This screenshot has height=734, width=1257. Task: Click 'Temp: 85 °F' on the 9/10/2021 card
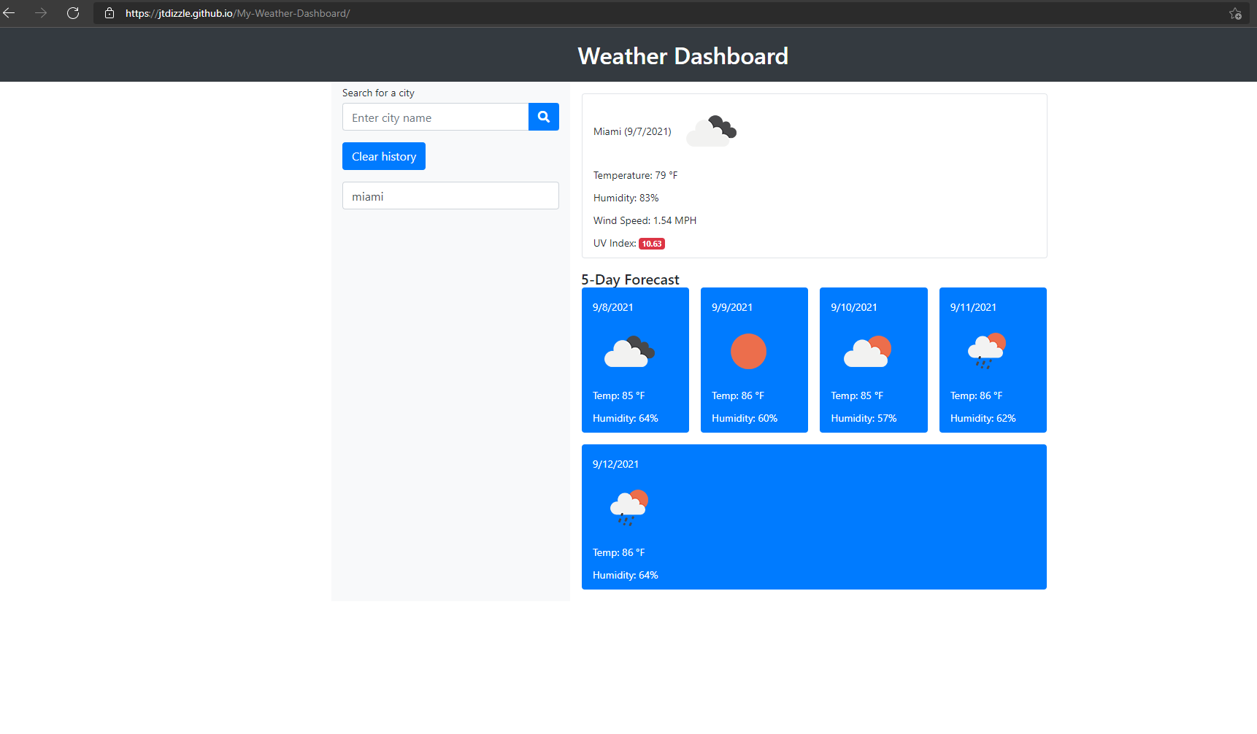(857, 395)
